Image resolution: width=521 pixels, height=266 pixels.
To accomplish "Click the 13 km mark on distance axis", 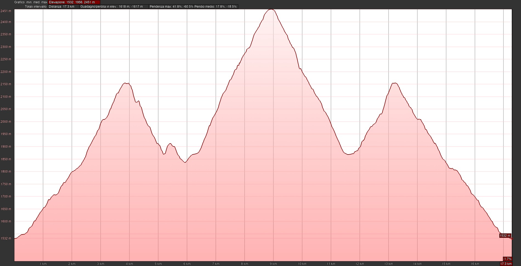I will (388, 264).
